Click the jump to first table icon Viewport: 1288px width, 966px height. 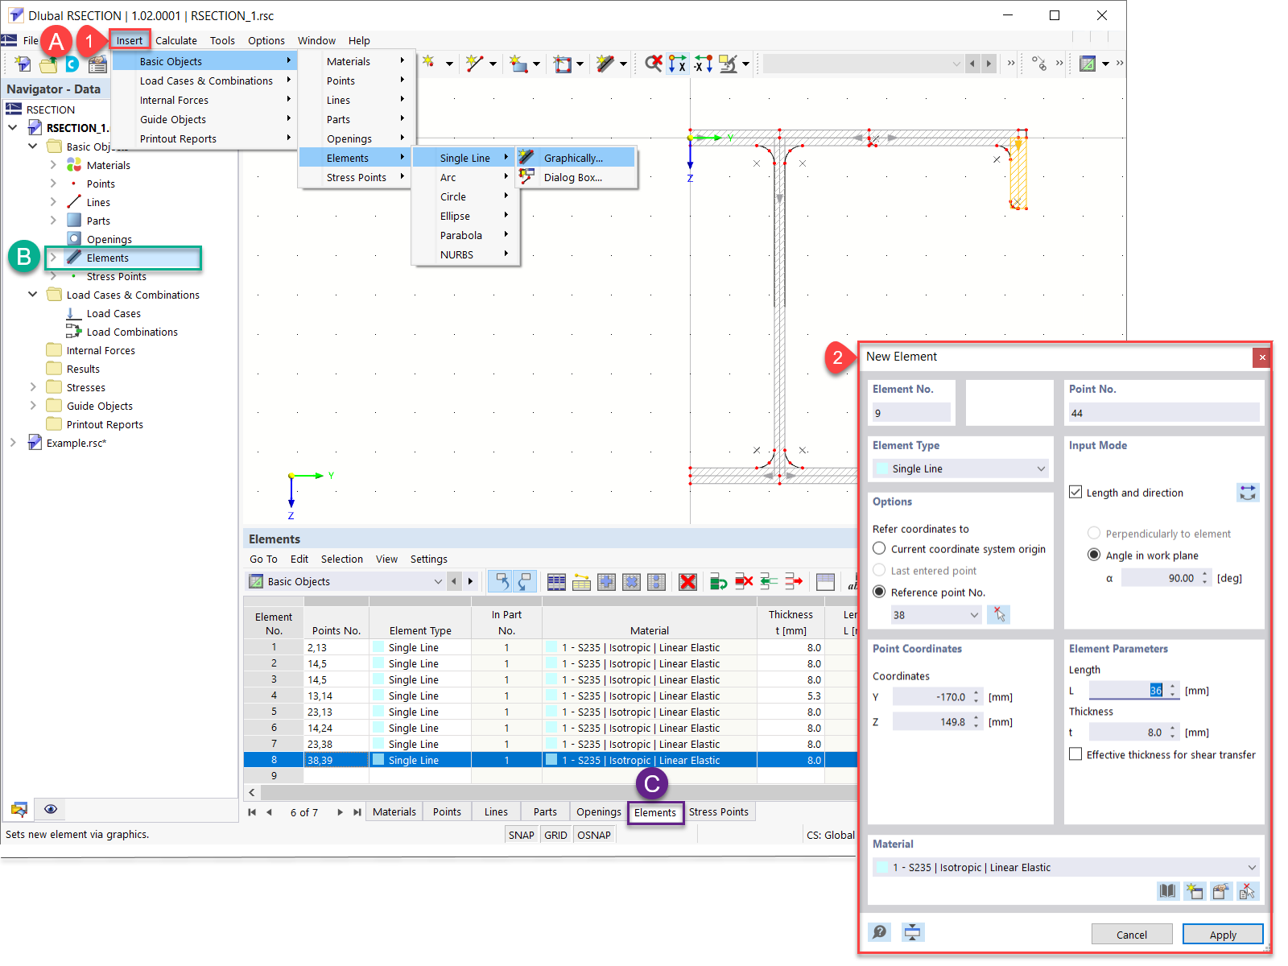coord(252,812)
